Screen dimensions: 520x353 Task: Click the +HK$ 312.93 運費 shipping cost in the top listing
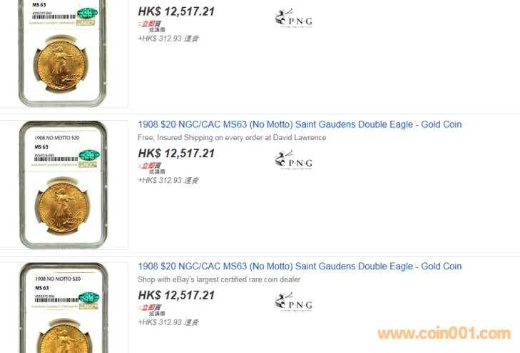pos(168,39)
